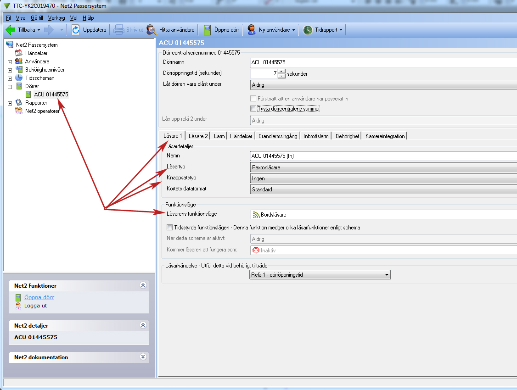Click the red Inaktiv status icon
The image size is (517, 390).
[x=256, y=251]
